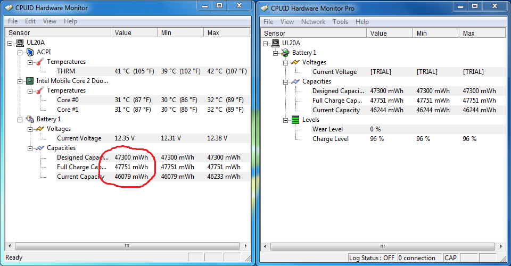This screenshot has width=511, height=266.
Task: Open the Tools menu in Hardware Monitor Pro
Action: [340, 22]
